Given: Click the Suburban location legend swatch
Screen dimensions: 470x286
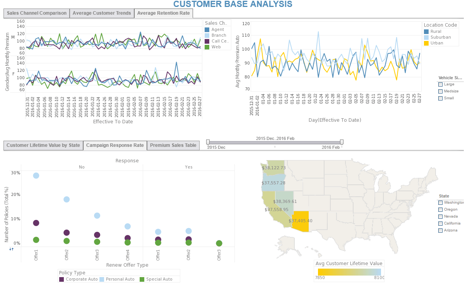Looking at the screenshot, I should coord(426,37).
